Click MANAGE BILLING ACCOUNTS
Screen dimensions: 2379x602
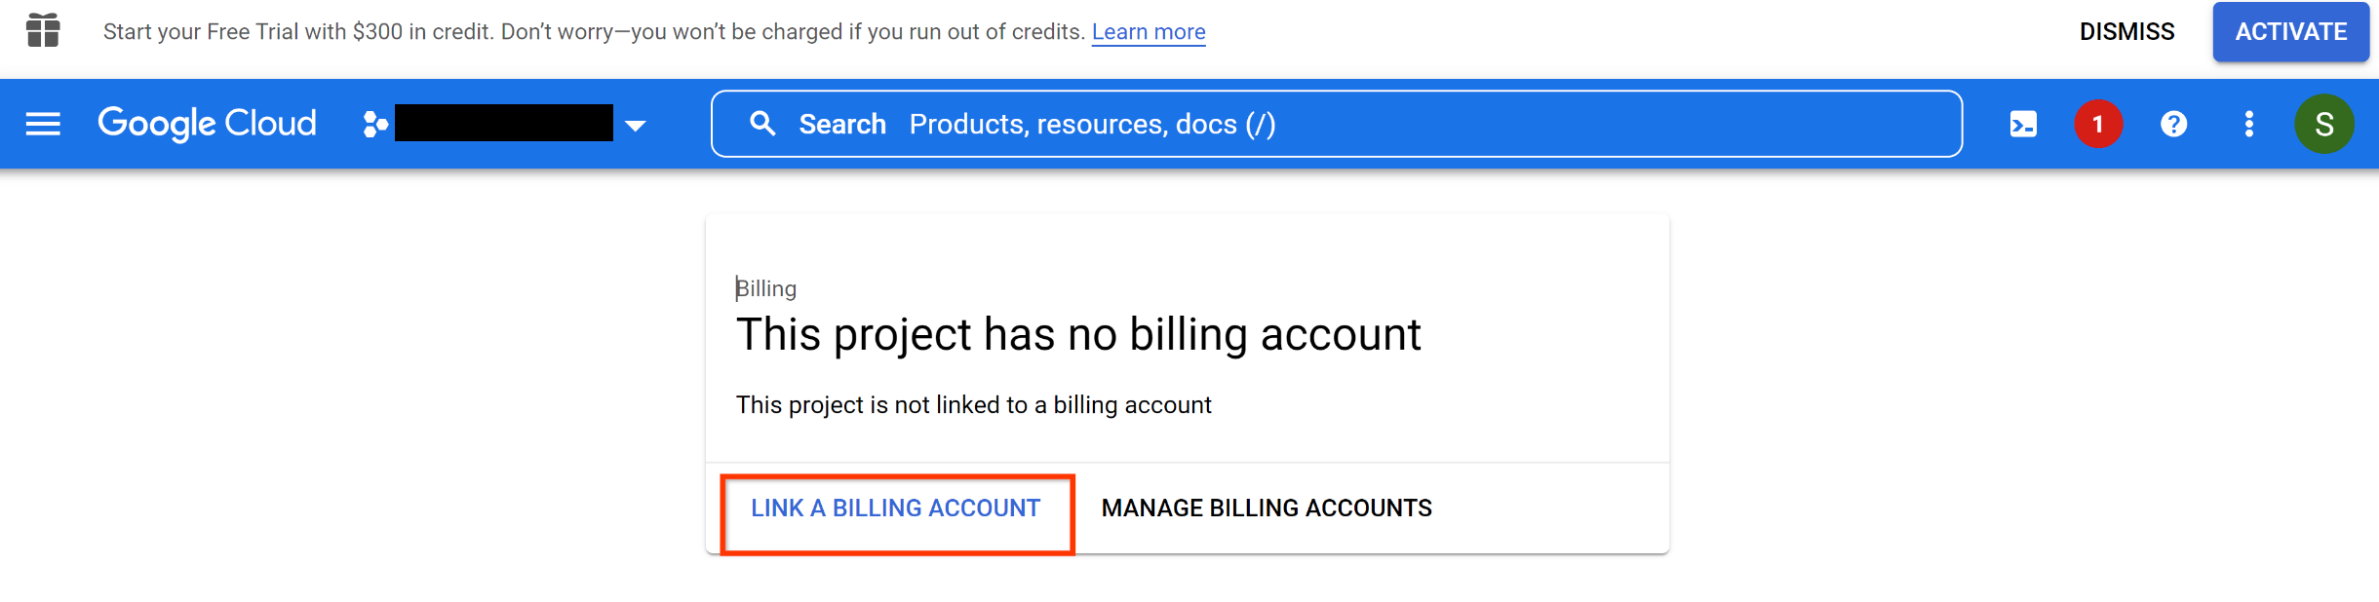point(1266,508)
